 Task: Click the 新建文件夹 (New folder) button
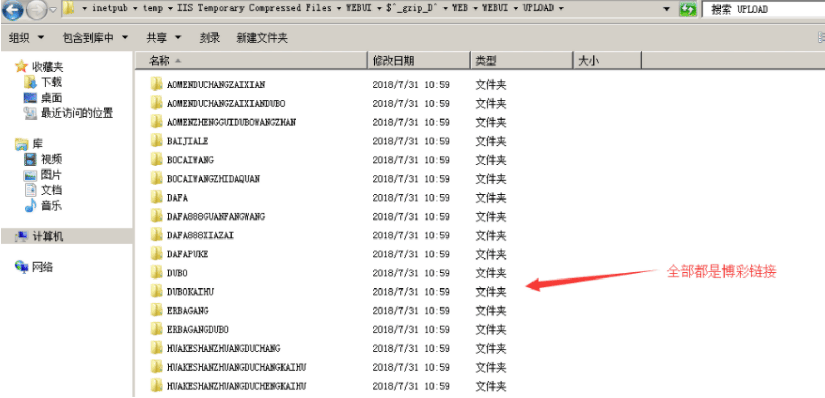click(x=262, y=37)
